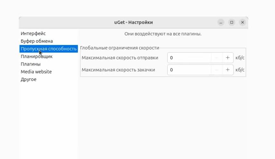Select the Пропускная способность category
Viewport: 275px width, 159px height.
[x=48, y=49]
